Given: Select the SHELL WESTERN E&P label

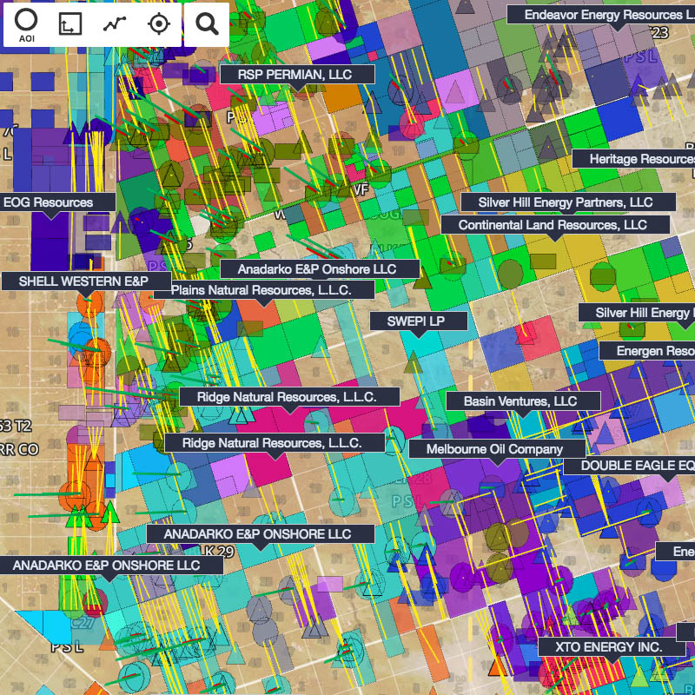Looking at the screenshot, I should pos(83,281).
